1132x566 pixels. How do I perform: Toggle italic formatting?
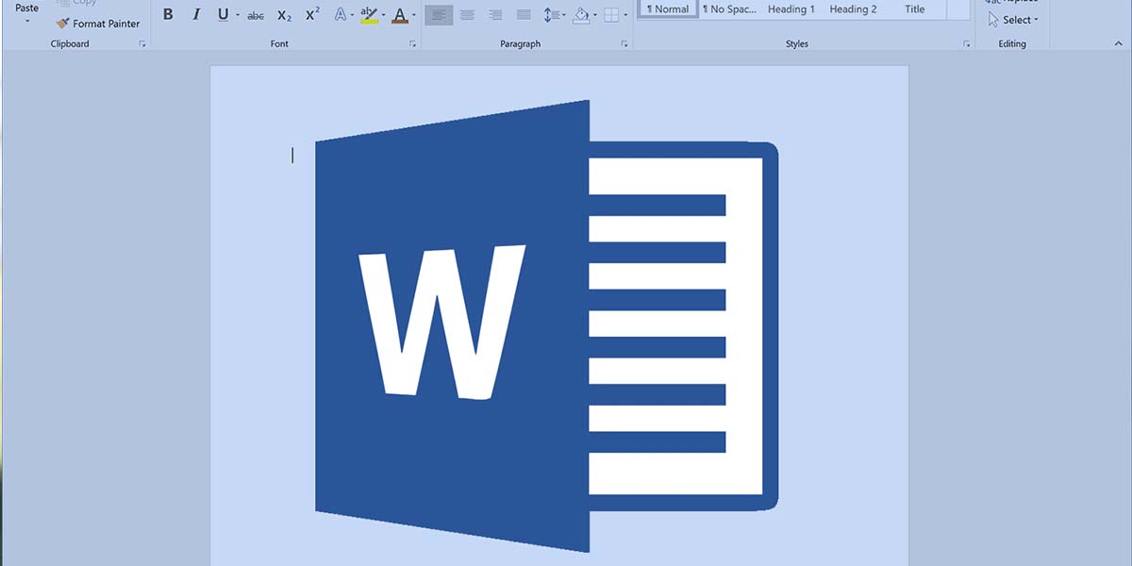pos(196,15)
